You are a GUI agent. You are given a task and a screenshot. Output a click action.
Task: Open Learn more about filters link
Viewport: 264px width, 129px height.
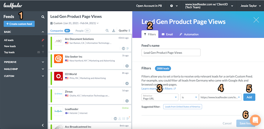[x=158, y=89]
